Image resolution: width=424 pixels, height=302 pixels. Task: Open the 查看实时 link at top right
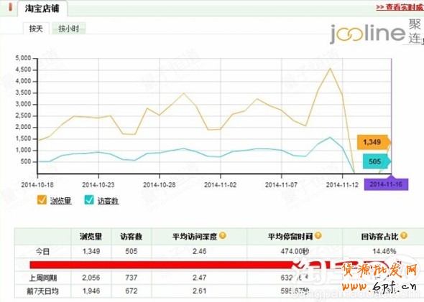pos(400,7)
